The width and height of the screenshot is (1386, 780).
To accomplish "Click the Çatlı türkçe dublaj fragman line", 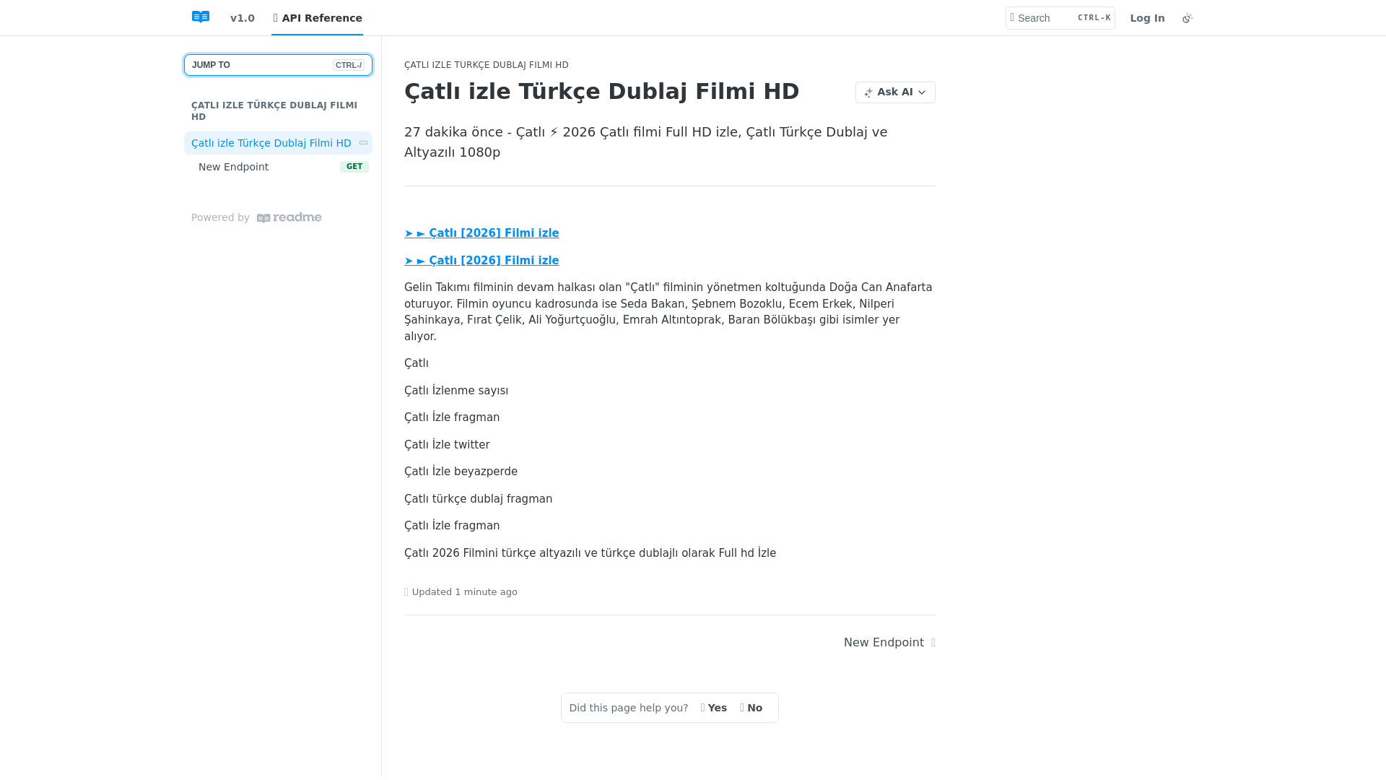I will [x=478, y=499].
